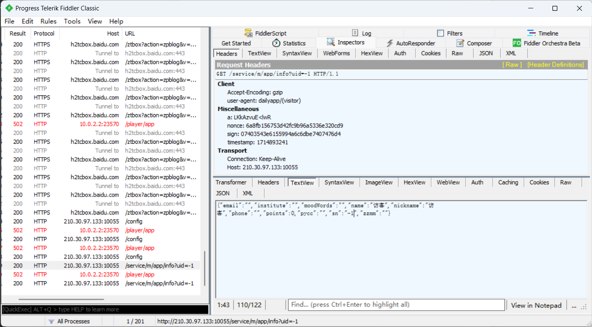
Task: Click the Timeline tab icon
Action: coord(532,33)
